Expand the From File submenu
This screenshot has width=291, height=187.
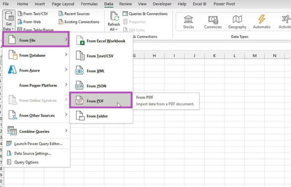(36, 39)
